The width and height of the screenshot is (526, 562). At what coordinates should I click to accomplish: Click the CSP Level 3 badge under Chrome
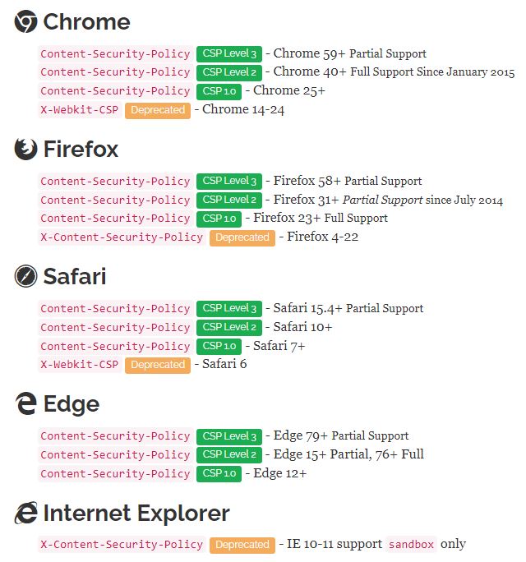click(x=229, y=53)
